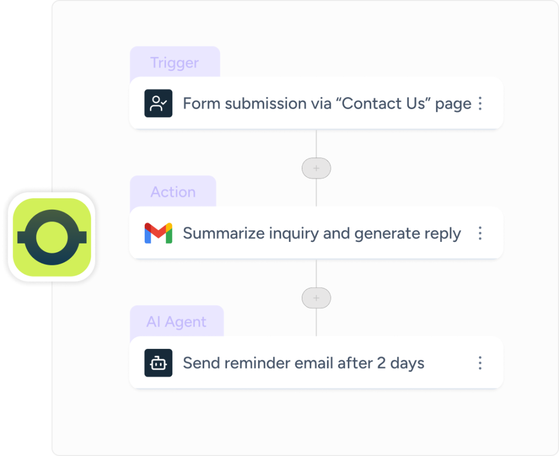
Task: Click the robot icon on the AI Agent card
Action: [x=158, y=363]
